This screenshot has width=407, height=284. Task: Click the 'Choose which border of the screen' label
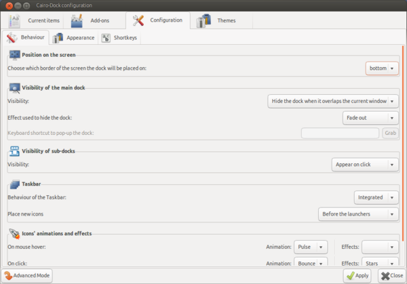(77, 68)
